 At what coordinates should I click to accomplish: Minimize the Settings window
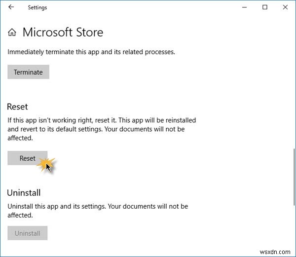(x=245, y=7)
